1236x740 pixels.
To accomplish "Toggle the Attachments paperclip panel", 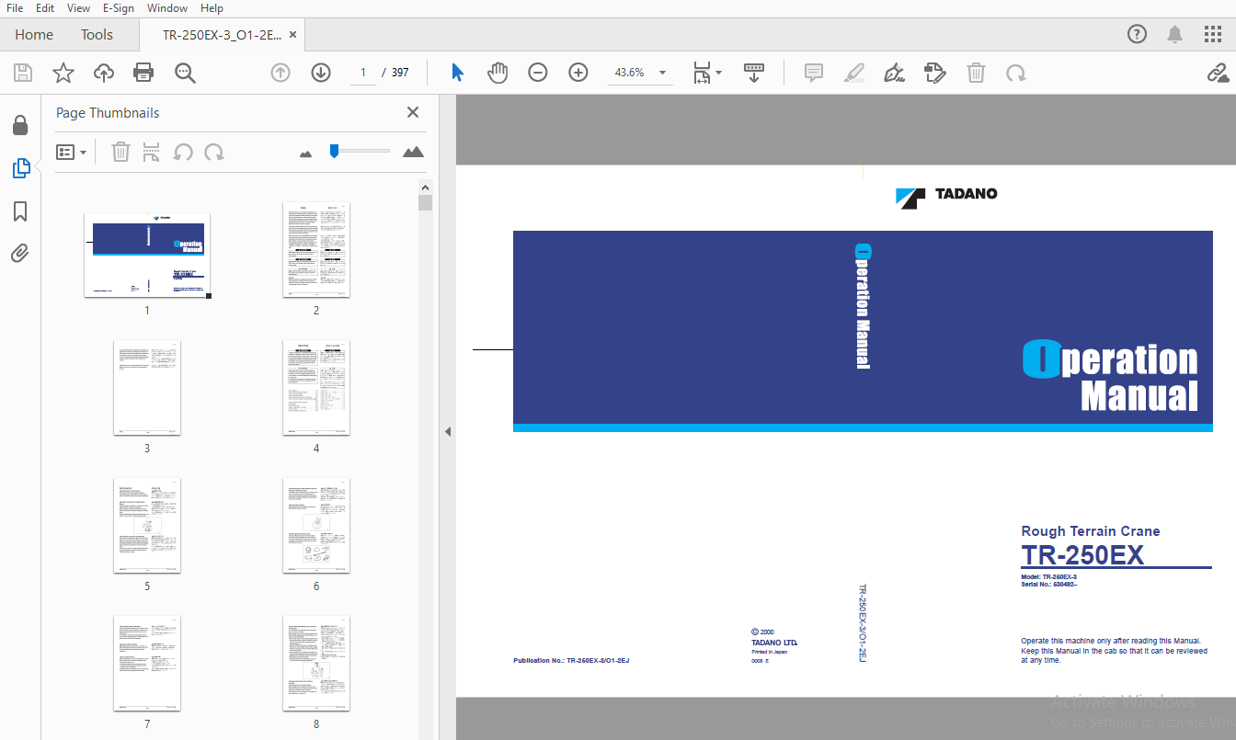I will pyautogui.click(x=20, y=253).
